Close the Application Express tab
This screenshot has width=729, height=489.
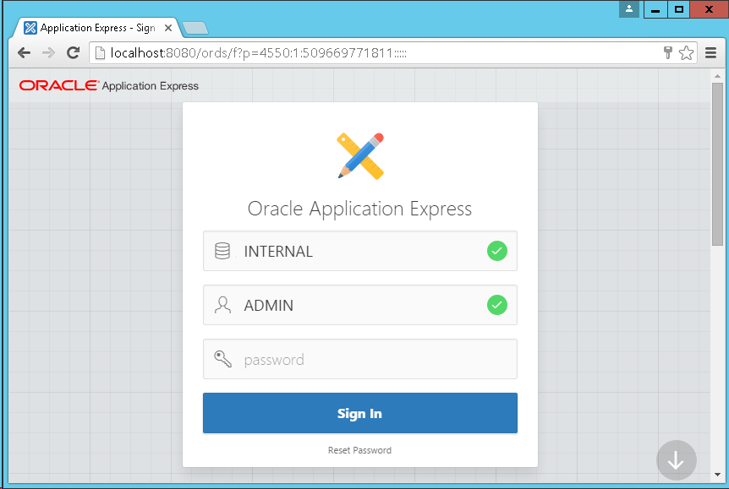coord(168,28)
